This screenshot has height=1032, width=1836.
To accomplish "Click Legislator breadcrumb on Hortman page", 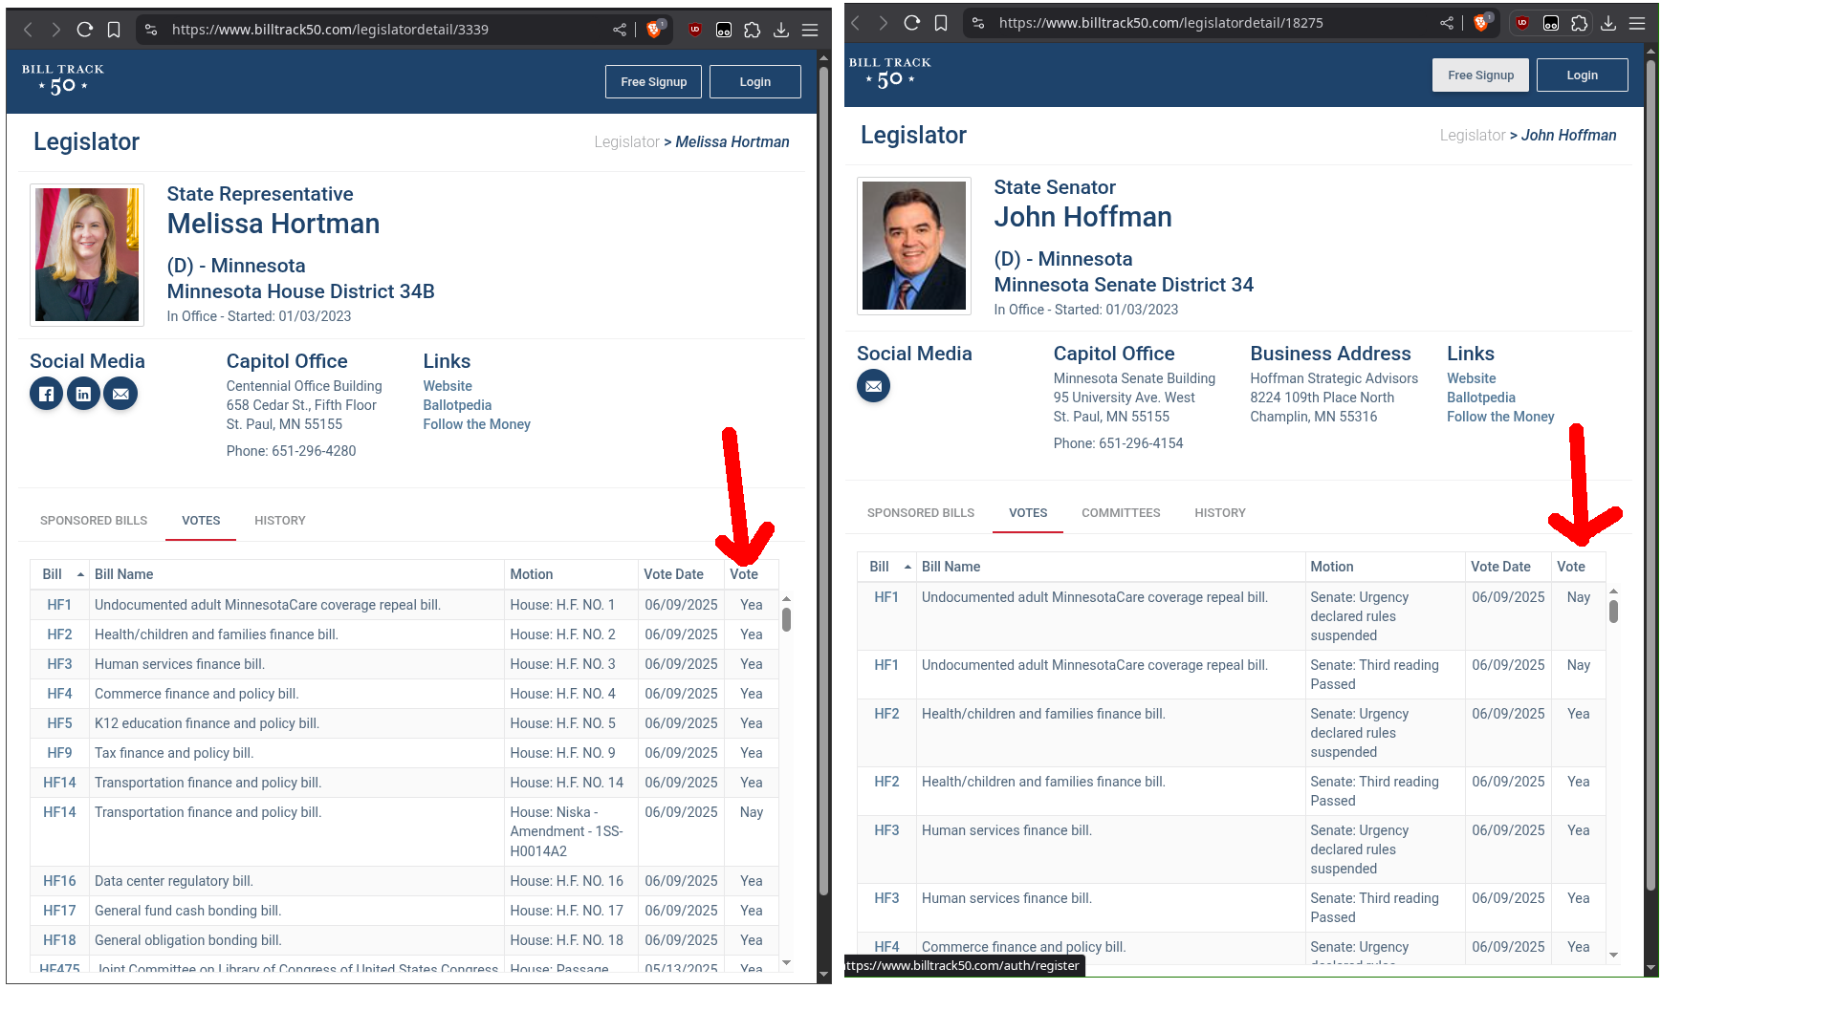I will [x=626, y=141].
